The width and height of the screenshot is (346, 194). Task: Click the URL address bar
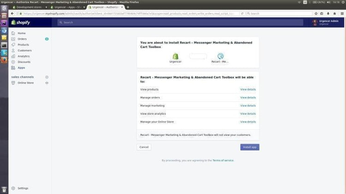(129, 14)
